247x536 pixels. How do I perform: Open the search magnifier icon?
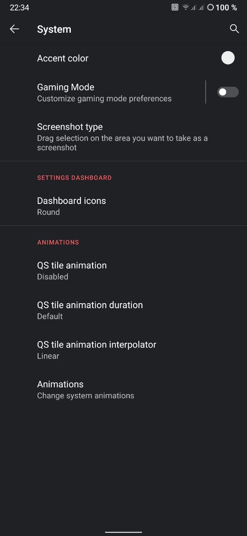coord(234,29)
